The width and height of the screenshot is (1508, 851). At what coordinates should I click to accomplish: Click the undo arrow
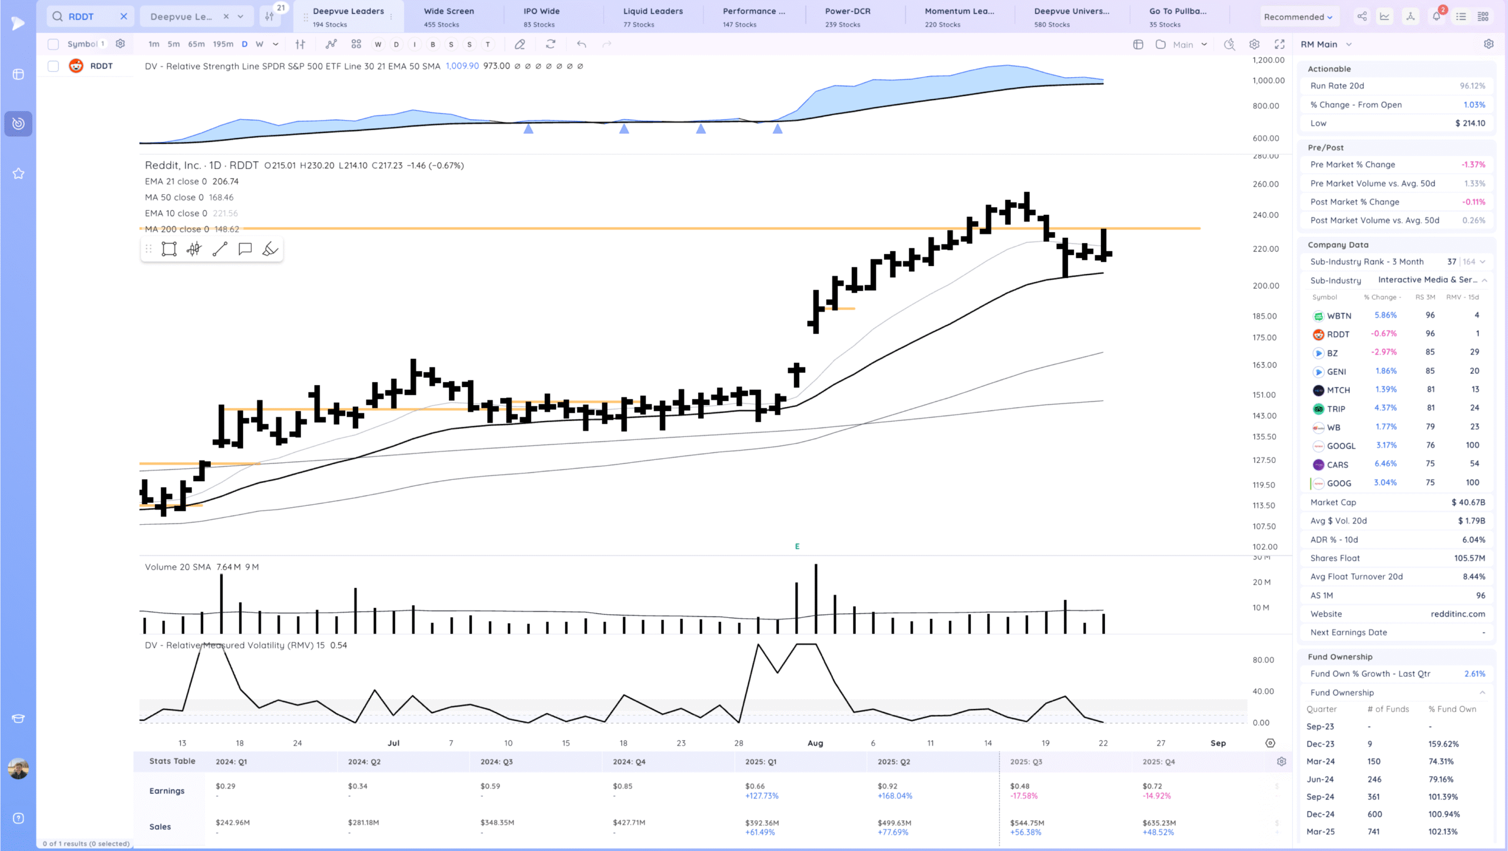[x=581, y=44]
